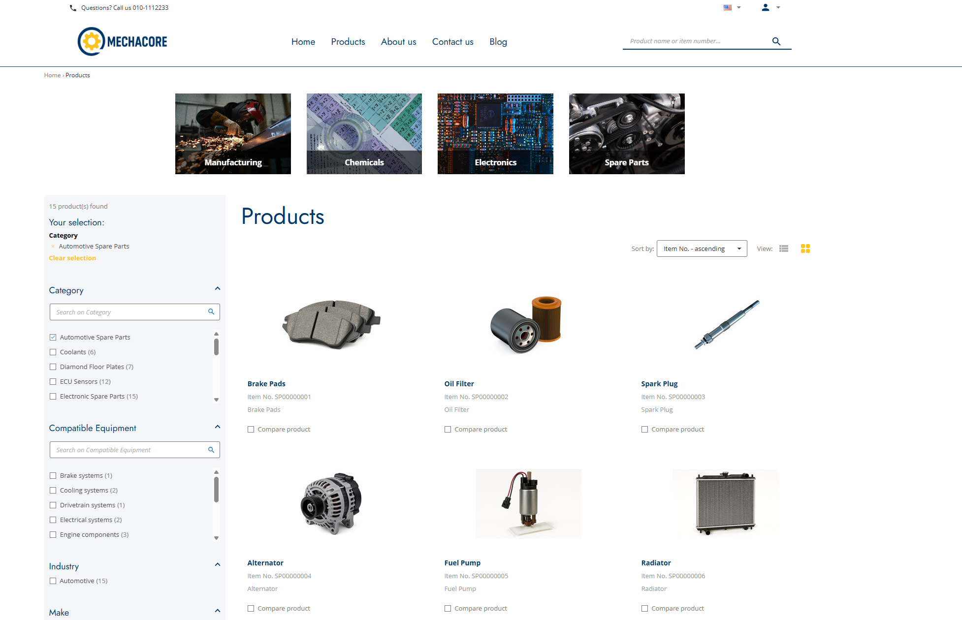Click the Clear selection link
This screenshot has width=962, height=620.
click(72, 258)
